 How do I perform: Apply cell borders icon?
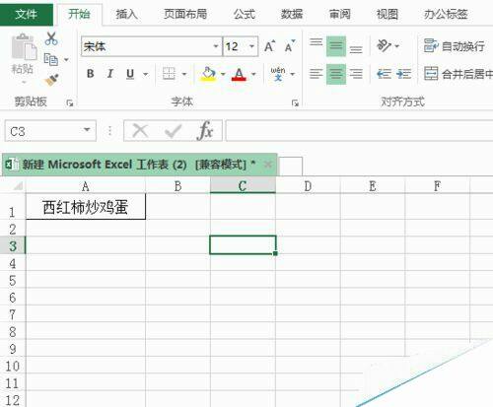click(169, 74)
